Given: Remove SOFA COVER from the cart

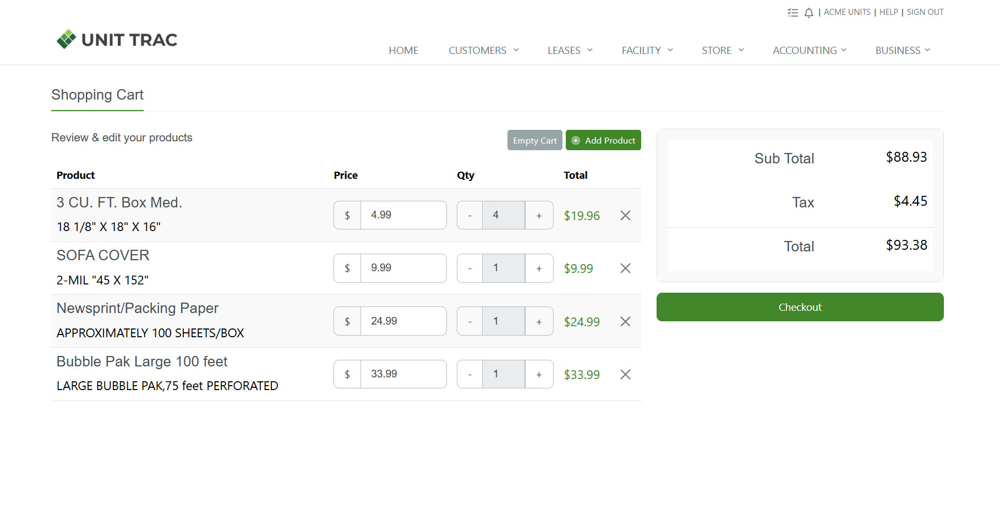Looking at the screenshot, I should [625, 268].
